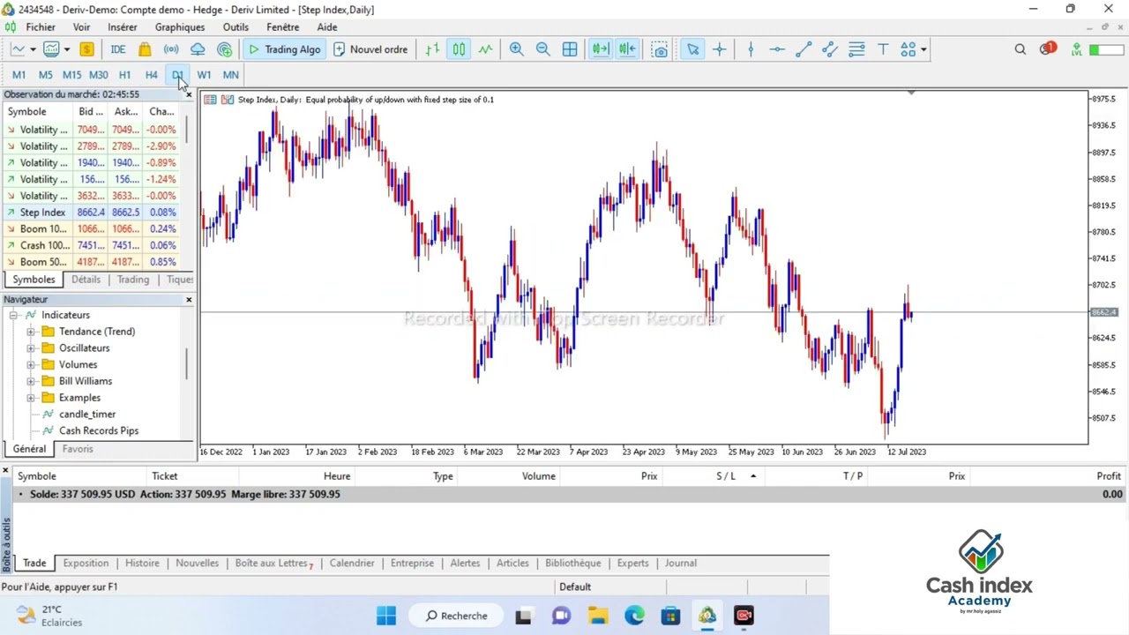Image resolution: width=1129 pixels, height=635 pixels.
Task: Open the search magnifier icon
Action: tap(1021, 49)
